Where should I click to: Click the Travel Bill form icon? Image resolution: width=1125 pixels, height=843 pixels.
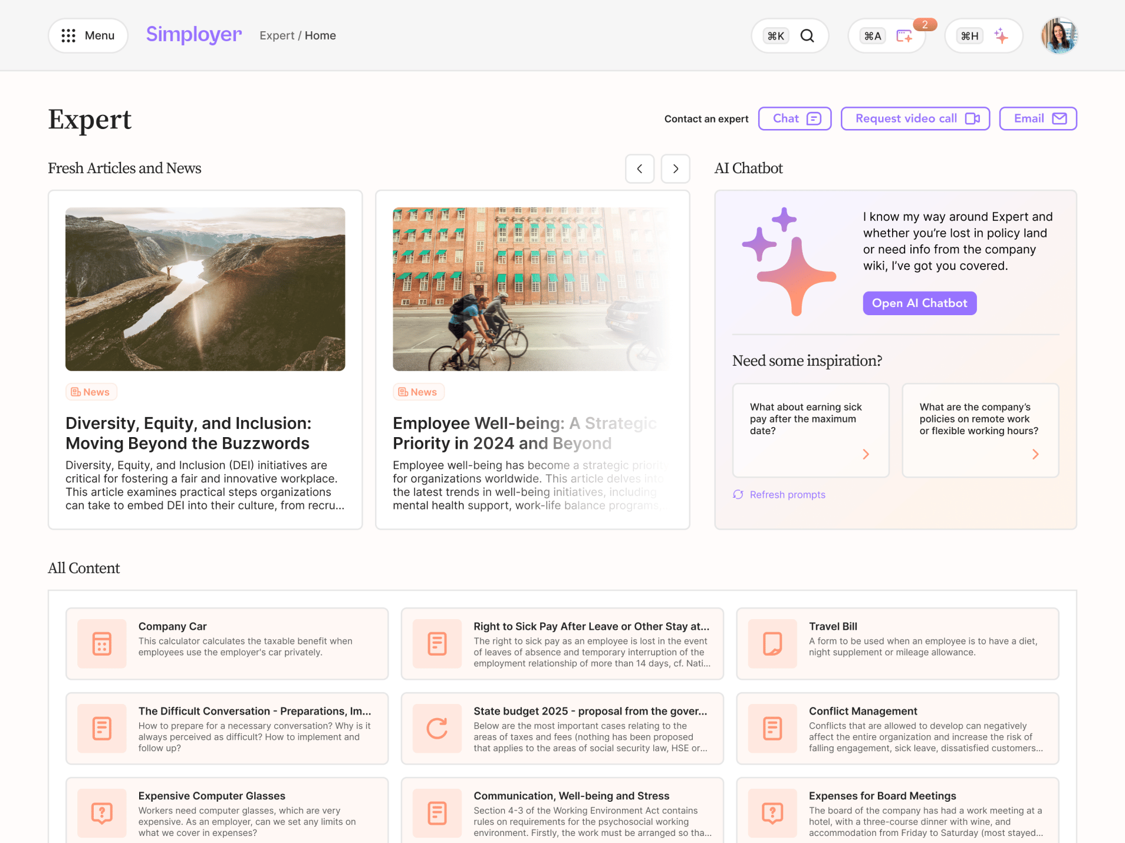click(x=772, y=644)
